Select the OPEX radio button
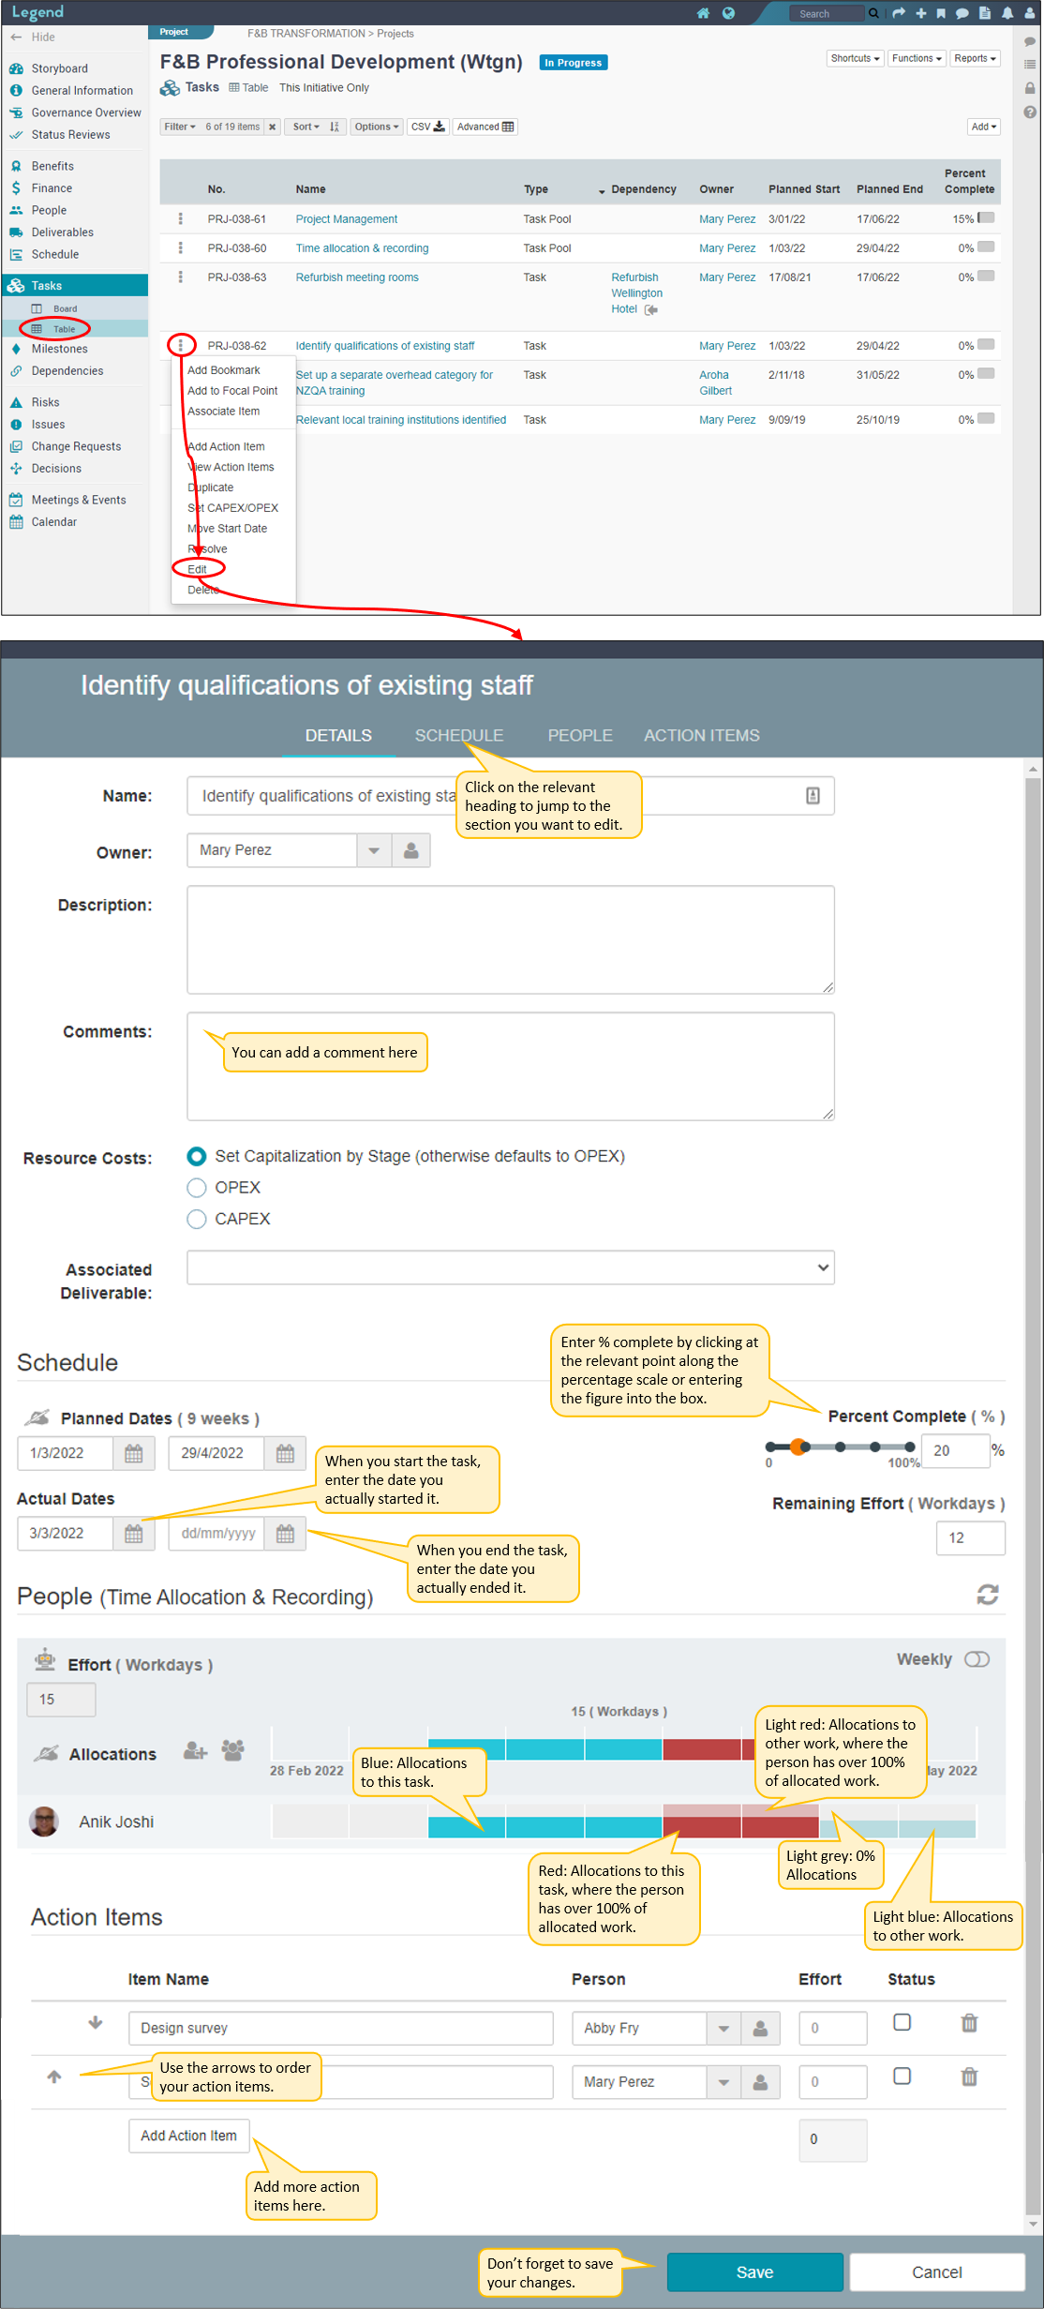Viewport: 1044px width, 2309px height. [x=197, y=1188]
